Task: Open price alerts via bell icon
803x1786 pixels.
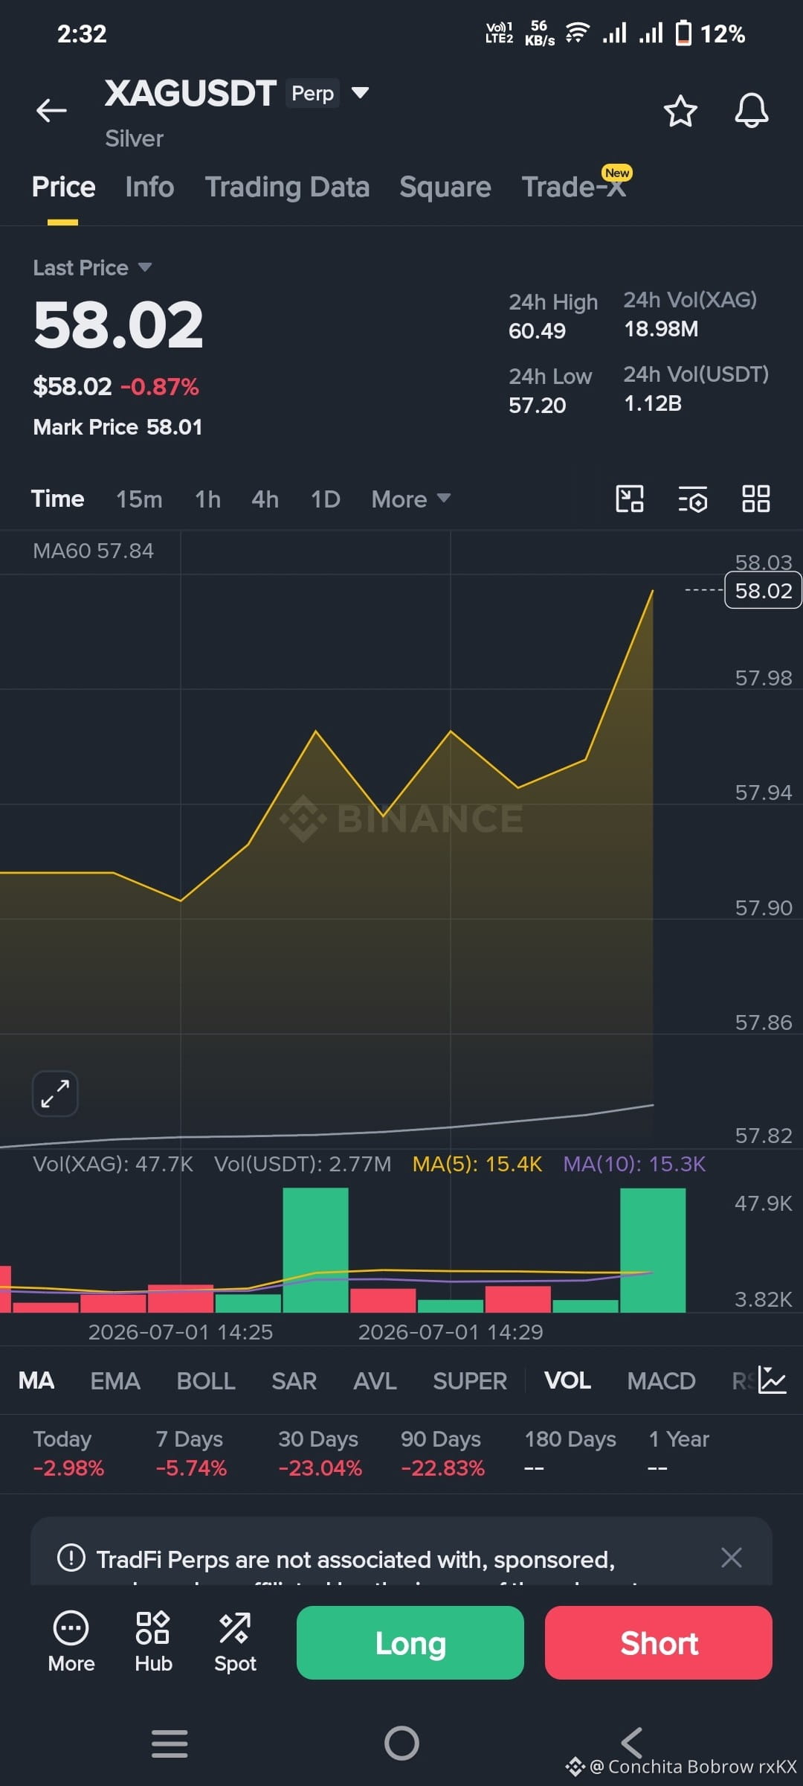Action: [x=751, y=111]
